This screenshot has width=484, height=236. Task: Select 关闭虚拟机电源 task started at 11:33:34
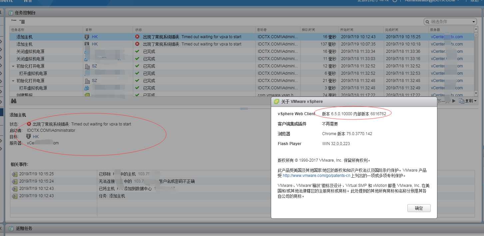[242, 51]
